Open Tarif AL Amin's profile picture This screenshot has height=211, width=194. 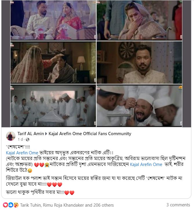point(11,136)
